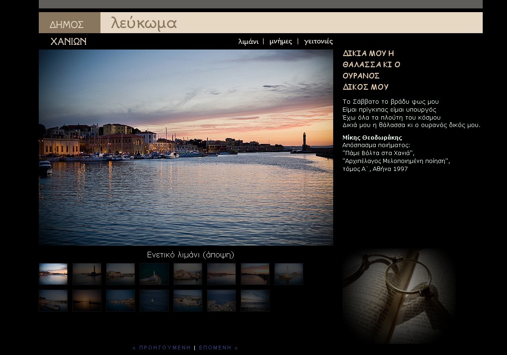
Task: Go to previous page via ΠΡΟΗΓΟΥΜΕΝΗ
Action: pyautogui.click(x=162, y=348)
